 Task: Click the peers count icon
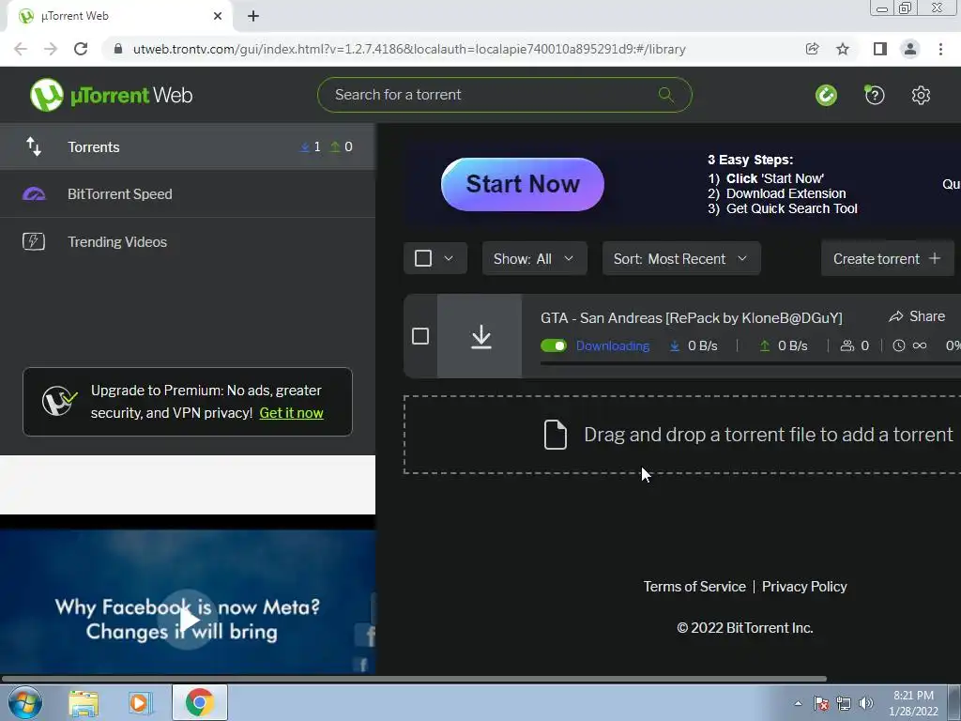pyautogui.click(x=847, y=345)
